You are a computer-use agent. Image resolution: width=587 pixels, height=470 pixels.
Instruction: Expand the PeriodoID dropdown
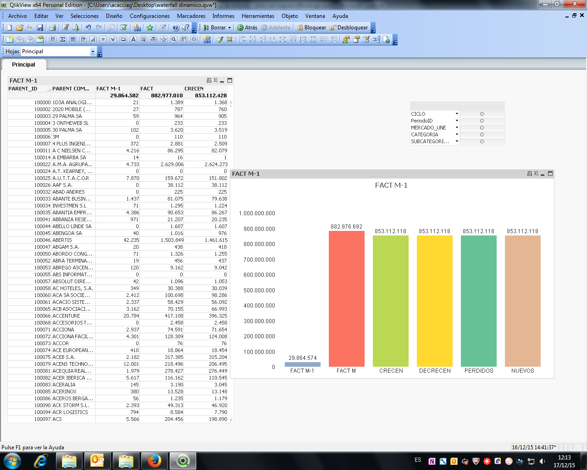457,121
